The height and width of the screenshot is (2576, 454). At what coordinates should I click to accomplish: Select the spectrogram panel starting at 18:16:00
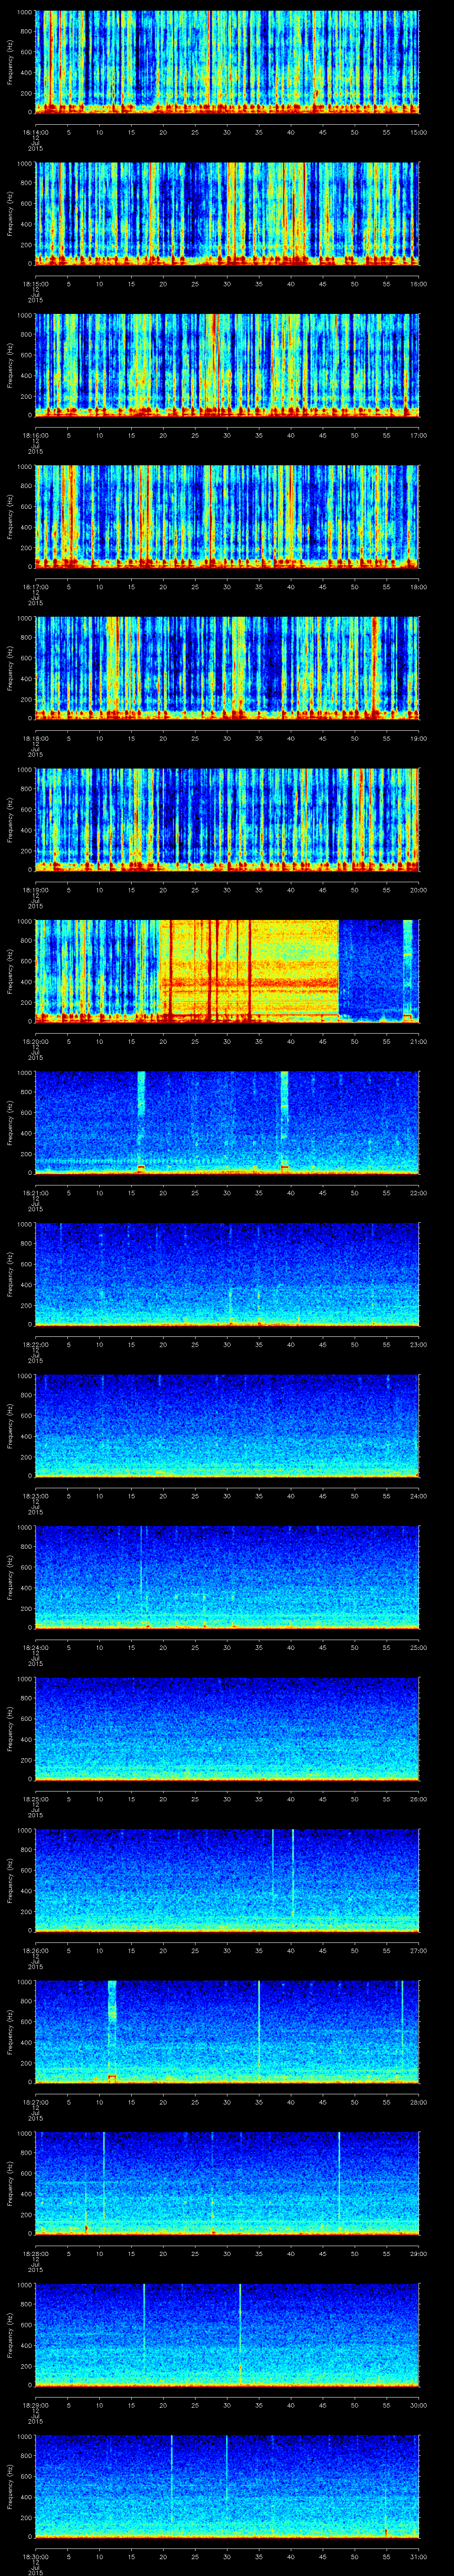(227, 365)
